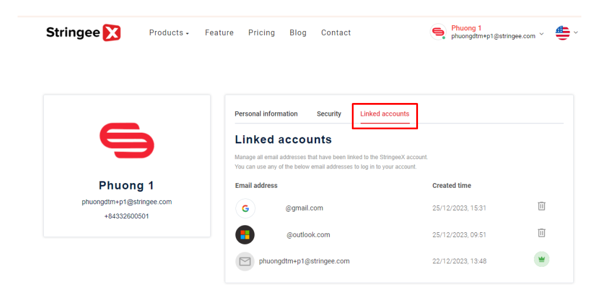Select the Linked accounts tab
The width and height of the screenshot is (603, 306).
[x=385, y=114]
